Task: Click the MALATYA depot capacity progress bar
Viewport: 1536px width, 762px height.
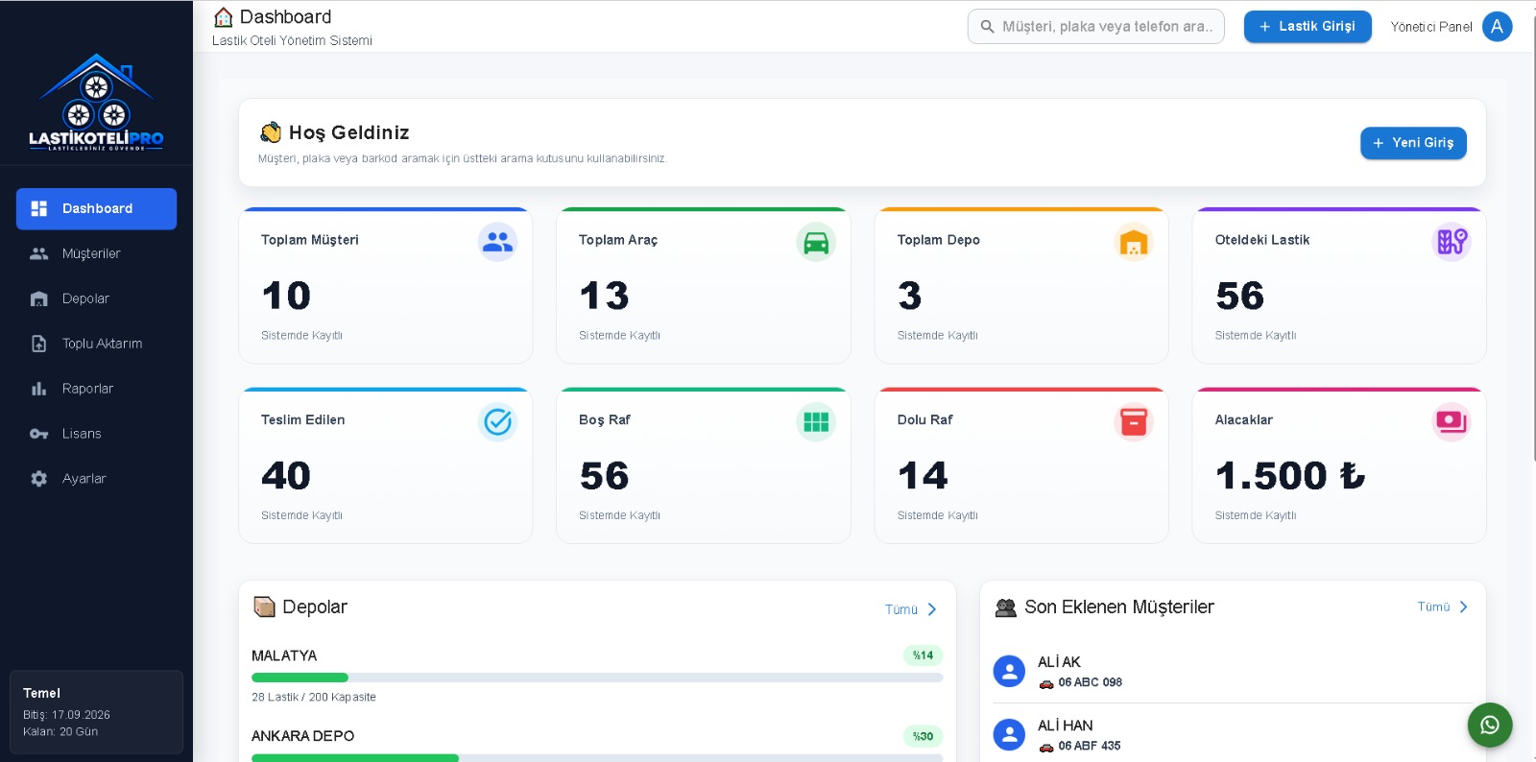Action: pyautogui.click(x=597, y=678)
